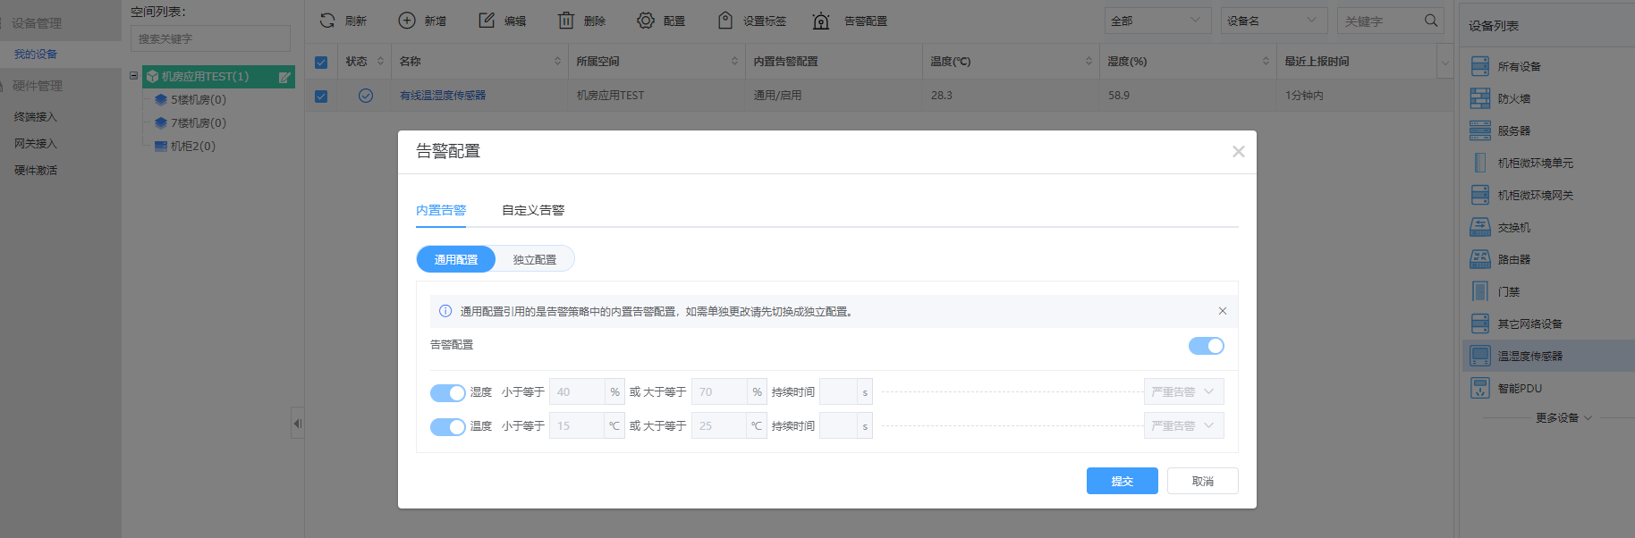This screenshot has height=538, width=1635.
Task: Click the 湿度 小于等于 40 input
Action: click(x=578, y=391)
